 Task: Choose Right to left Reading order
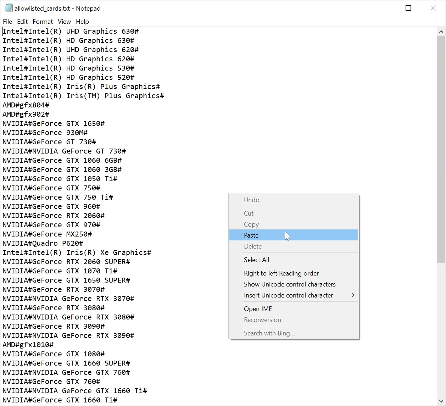click(294, 273)
